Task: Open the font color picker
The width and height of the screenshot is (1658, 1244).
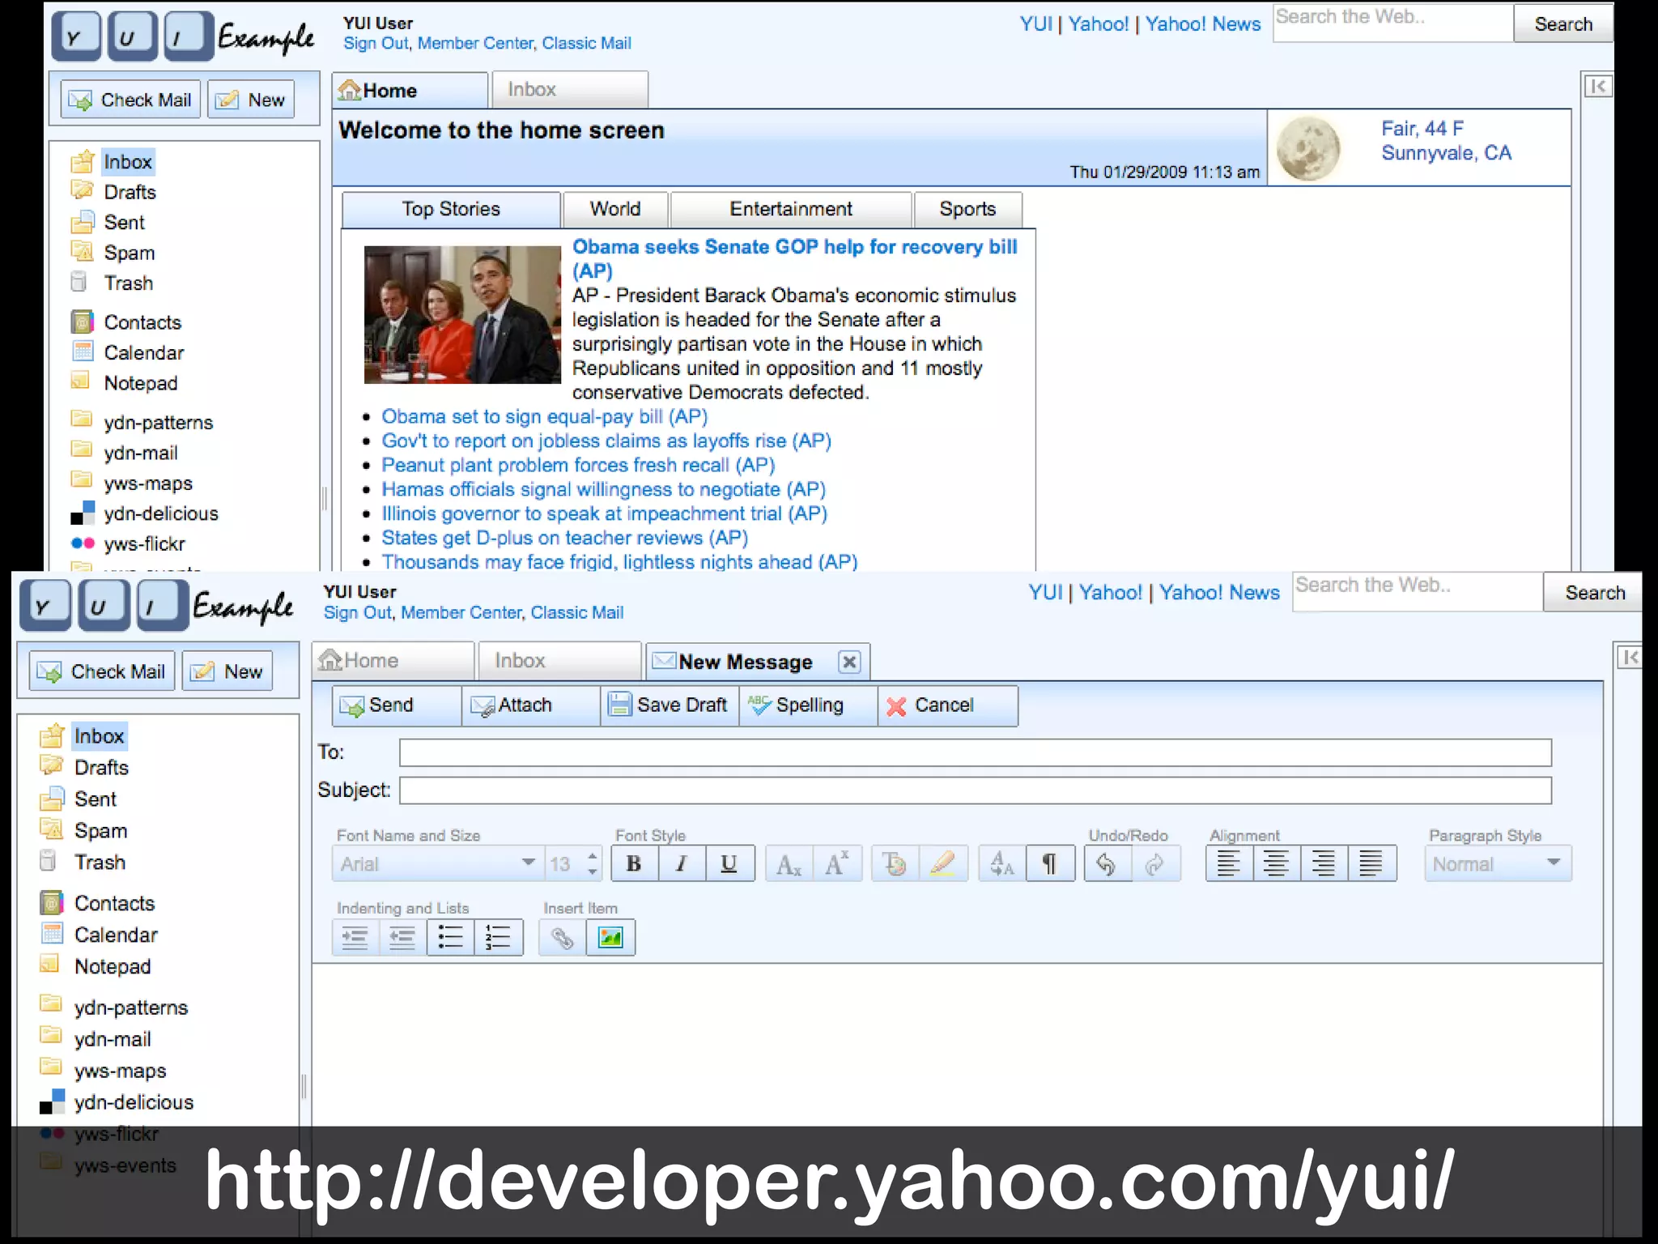Action: [895, 864]
